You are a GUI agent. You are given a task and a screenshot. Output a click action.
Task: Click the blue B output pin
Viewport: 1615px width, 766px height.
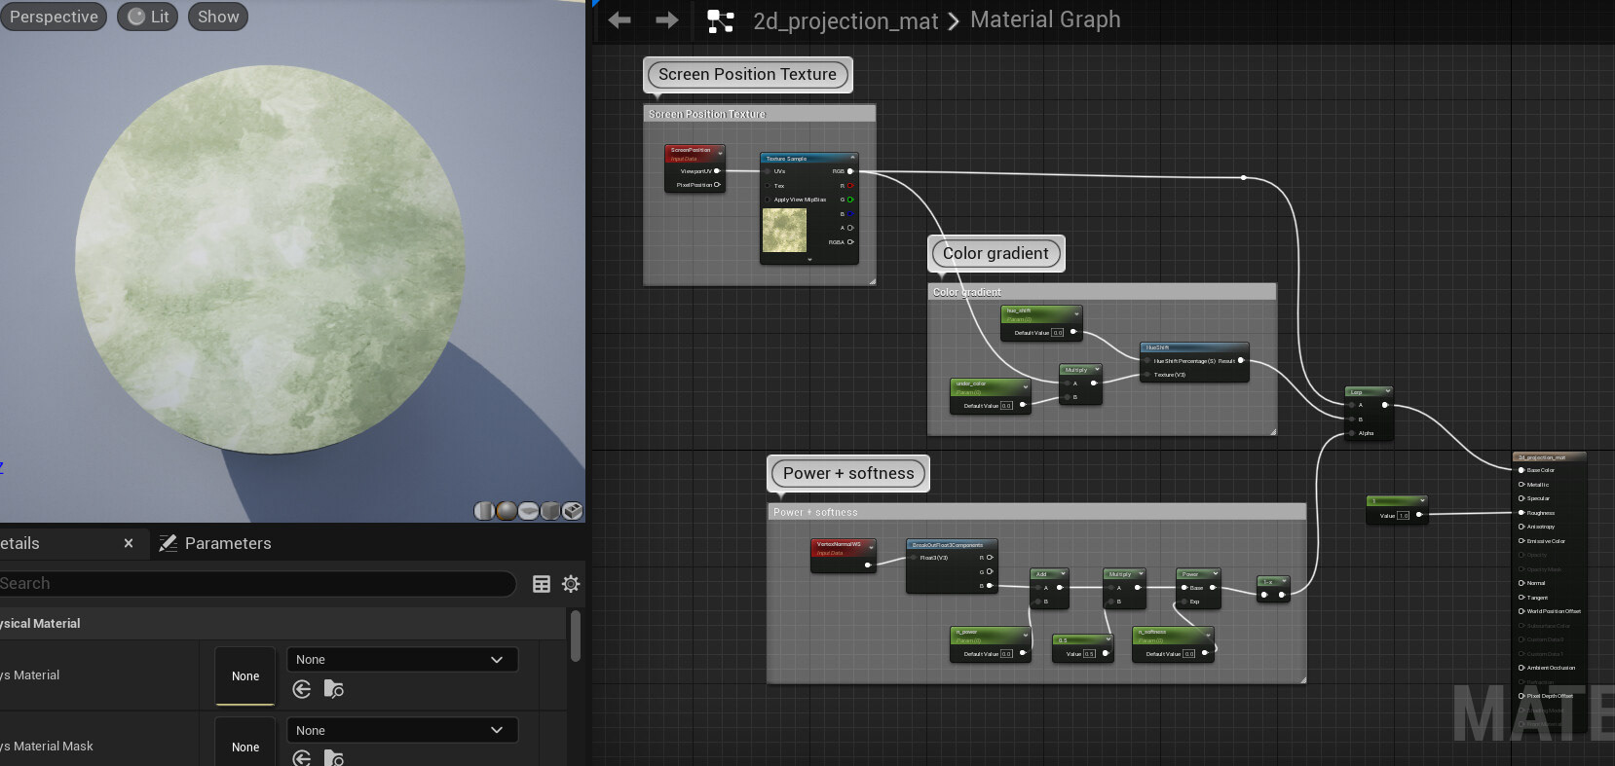(850, 214)
